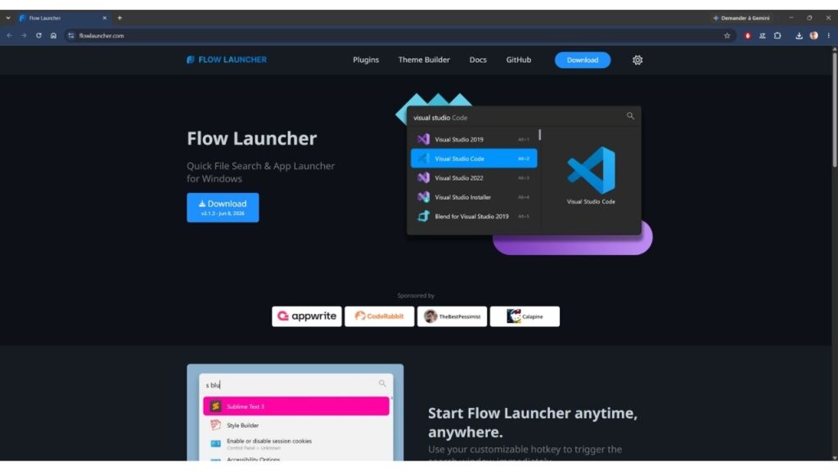This screenshot has width=838, height=471.
Task: Click the Visual Studio Installer icon
Action: coord(423,197)
